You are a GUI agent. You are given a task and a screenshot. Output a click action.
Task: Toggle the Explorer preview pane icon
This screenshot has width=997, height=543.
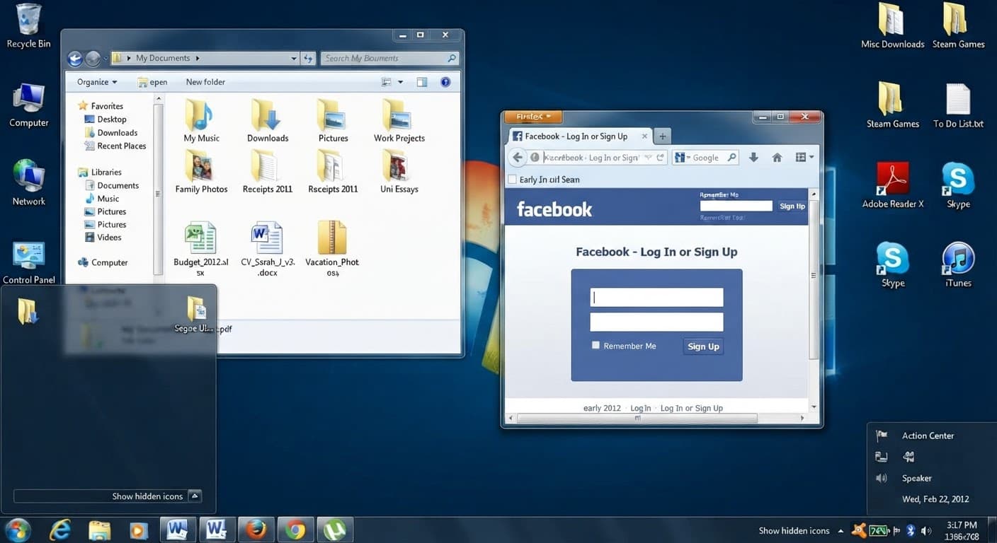[422, 82]
